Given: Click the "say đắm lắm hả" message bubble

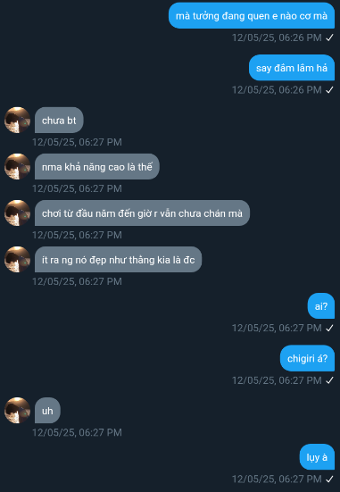Looking at the screenshot, I should (x=292, y=68).
